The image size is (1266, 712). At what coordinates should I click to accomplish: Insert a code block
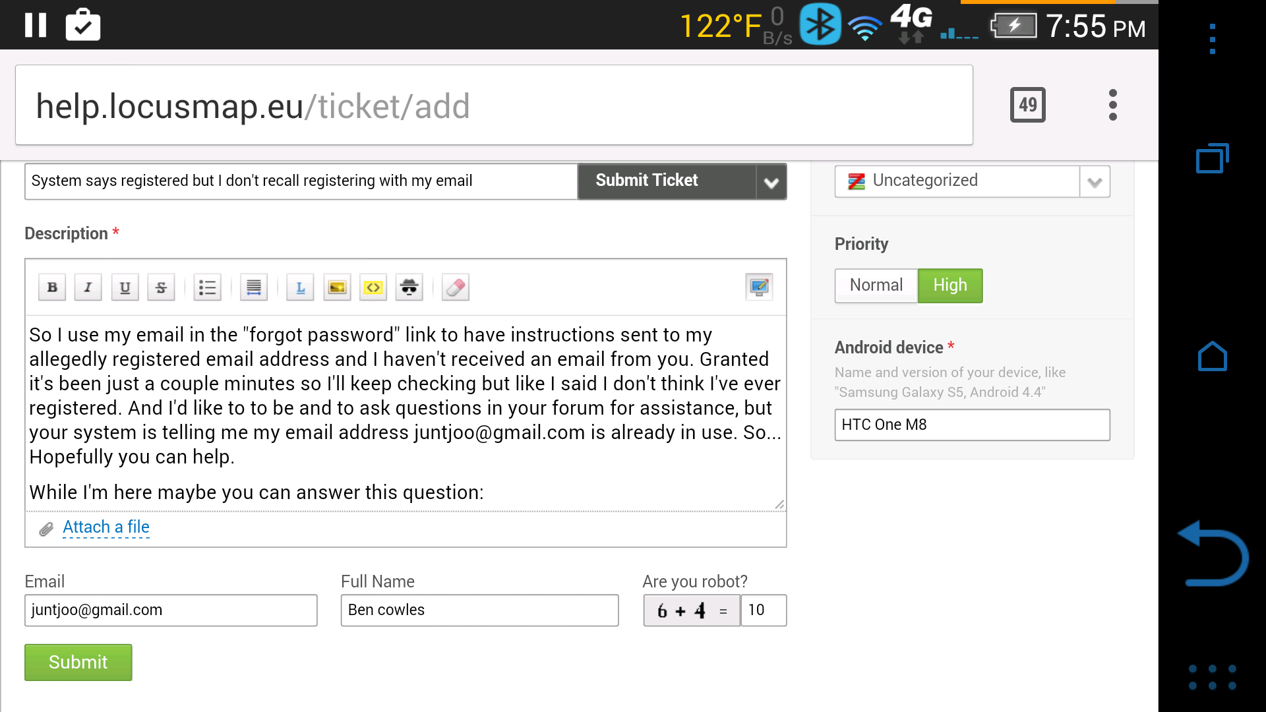[x=373, y=287]
